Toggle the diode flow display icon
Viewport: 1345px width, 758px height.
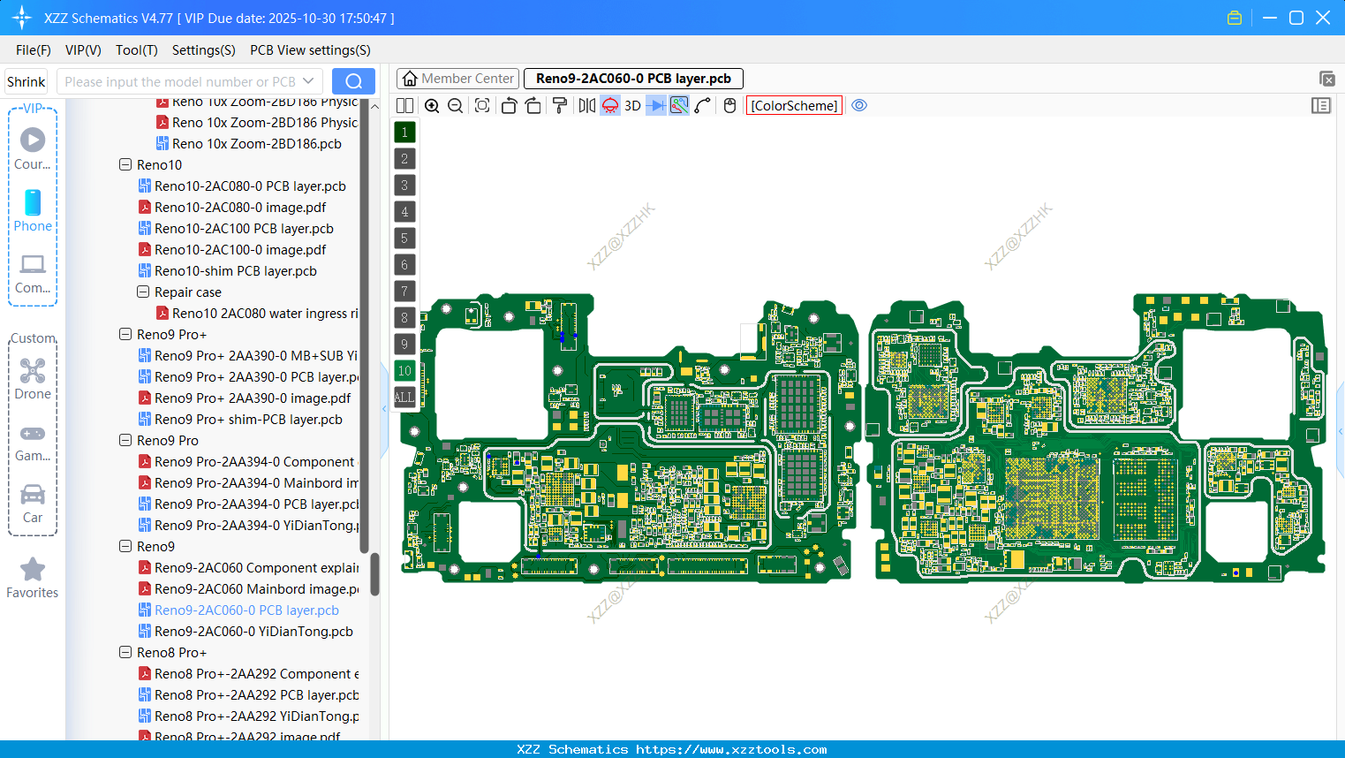[655, 105]
